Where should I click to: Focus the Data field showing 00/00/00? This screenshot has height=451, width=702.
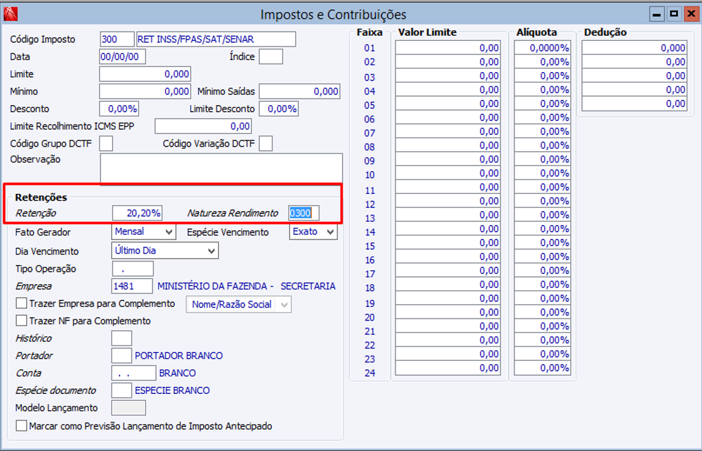122,56
